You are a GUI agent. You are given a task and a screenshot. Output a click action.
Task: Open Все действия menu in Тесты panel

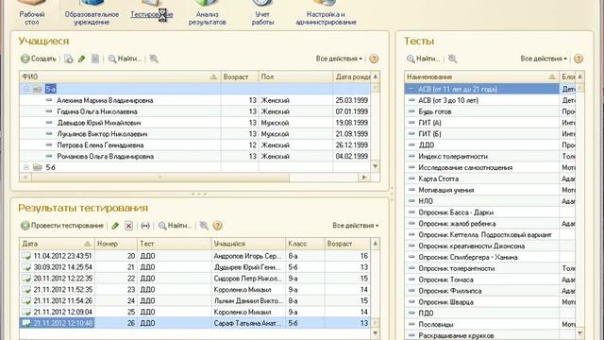click(544, 59)
